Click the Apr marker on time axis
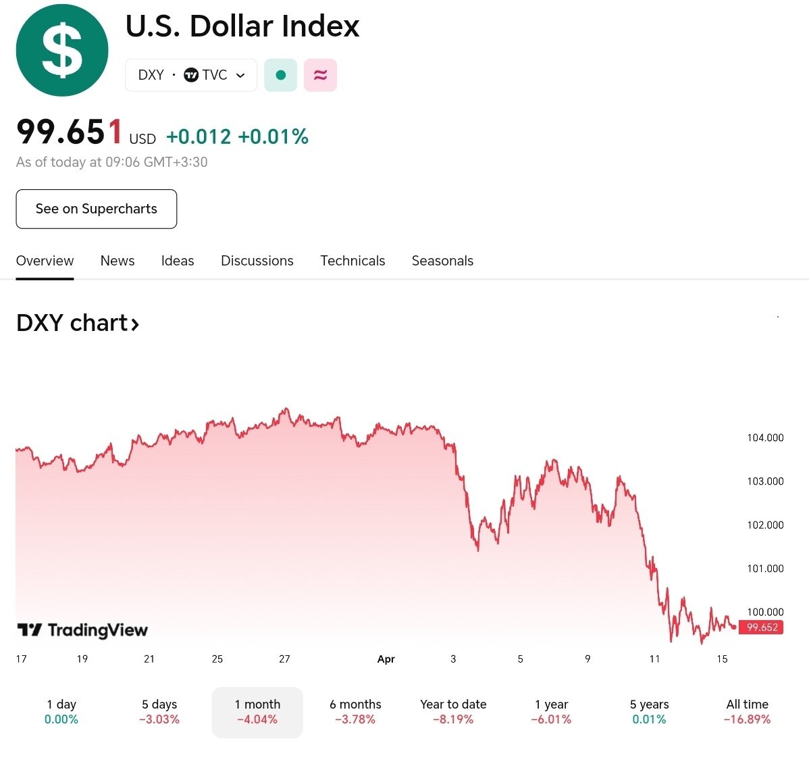 (x=386, y=659)
